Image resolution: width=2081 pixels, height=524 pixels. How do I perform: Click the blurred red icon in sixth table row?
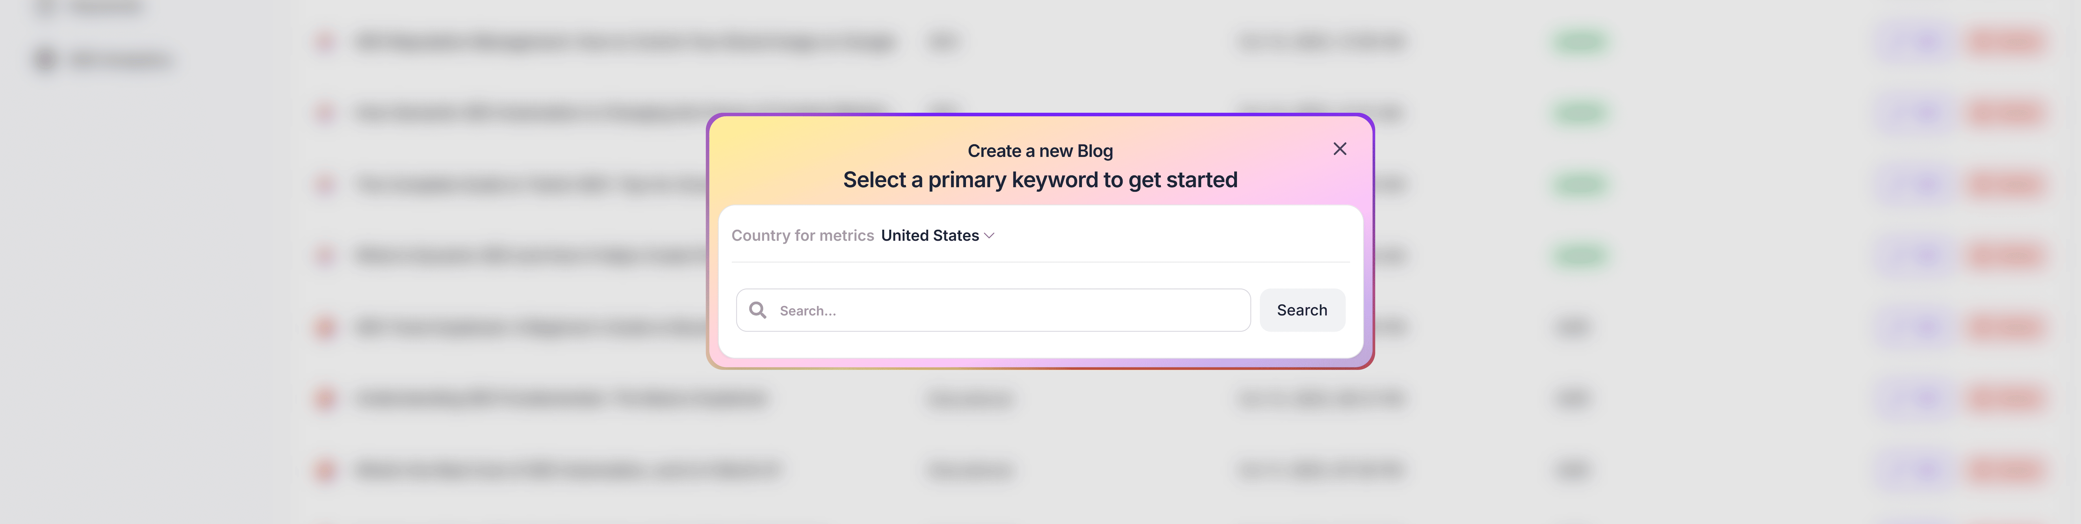(325, 398)
